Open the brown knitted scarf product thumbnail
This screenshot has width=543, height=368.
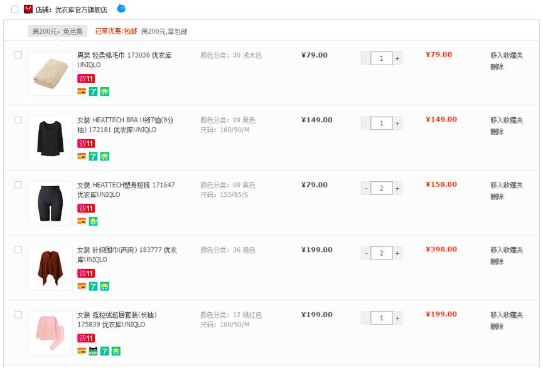[x=50, y=268]
